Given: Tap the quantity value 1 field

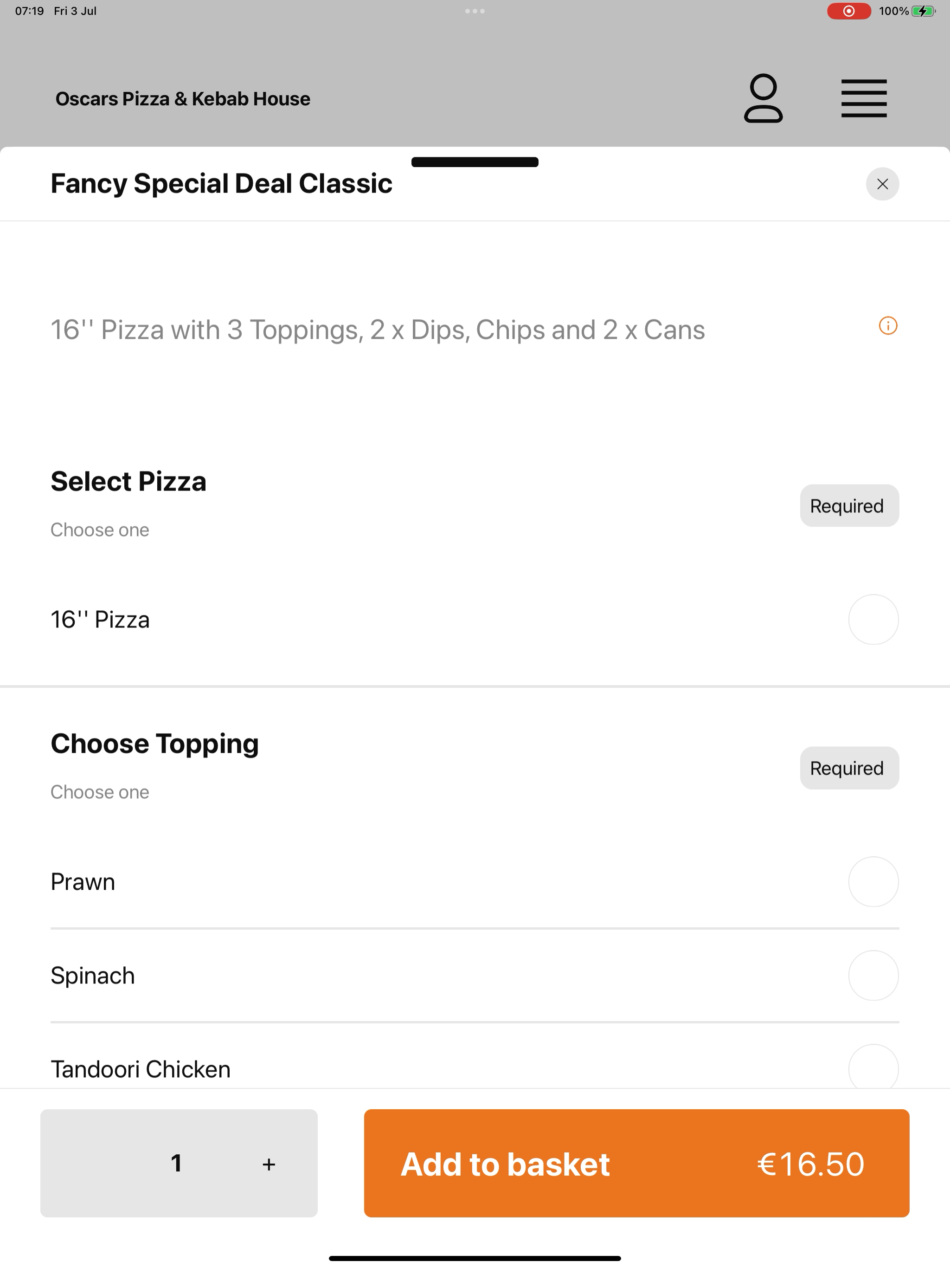Looking at the screenshot, I should click(176, 1163).
